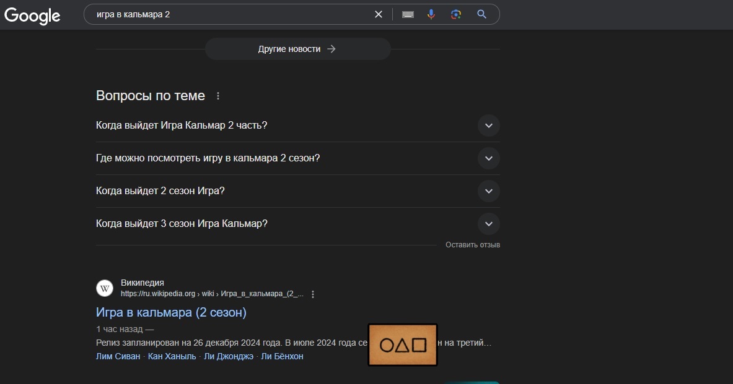Expand "Когда выйдет 3 сезон Игра Кальмар?"
Image resolution: width=733 pixels, height=384 pixels.
(488, 224)
